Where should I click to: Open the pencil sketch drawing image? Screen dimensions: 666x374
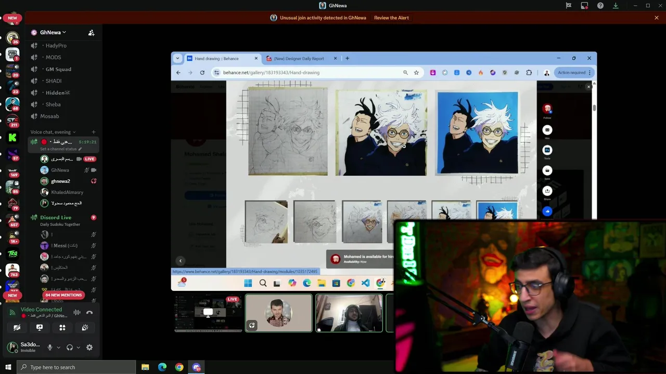pyautogui.click(x=288, y=131)
